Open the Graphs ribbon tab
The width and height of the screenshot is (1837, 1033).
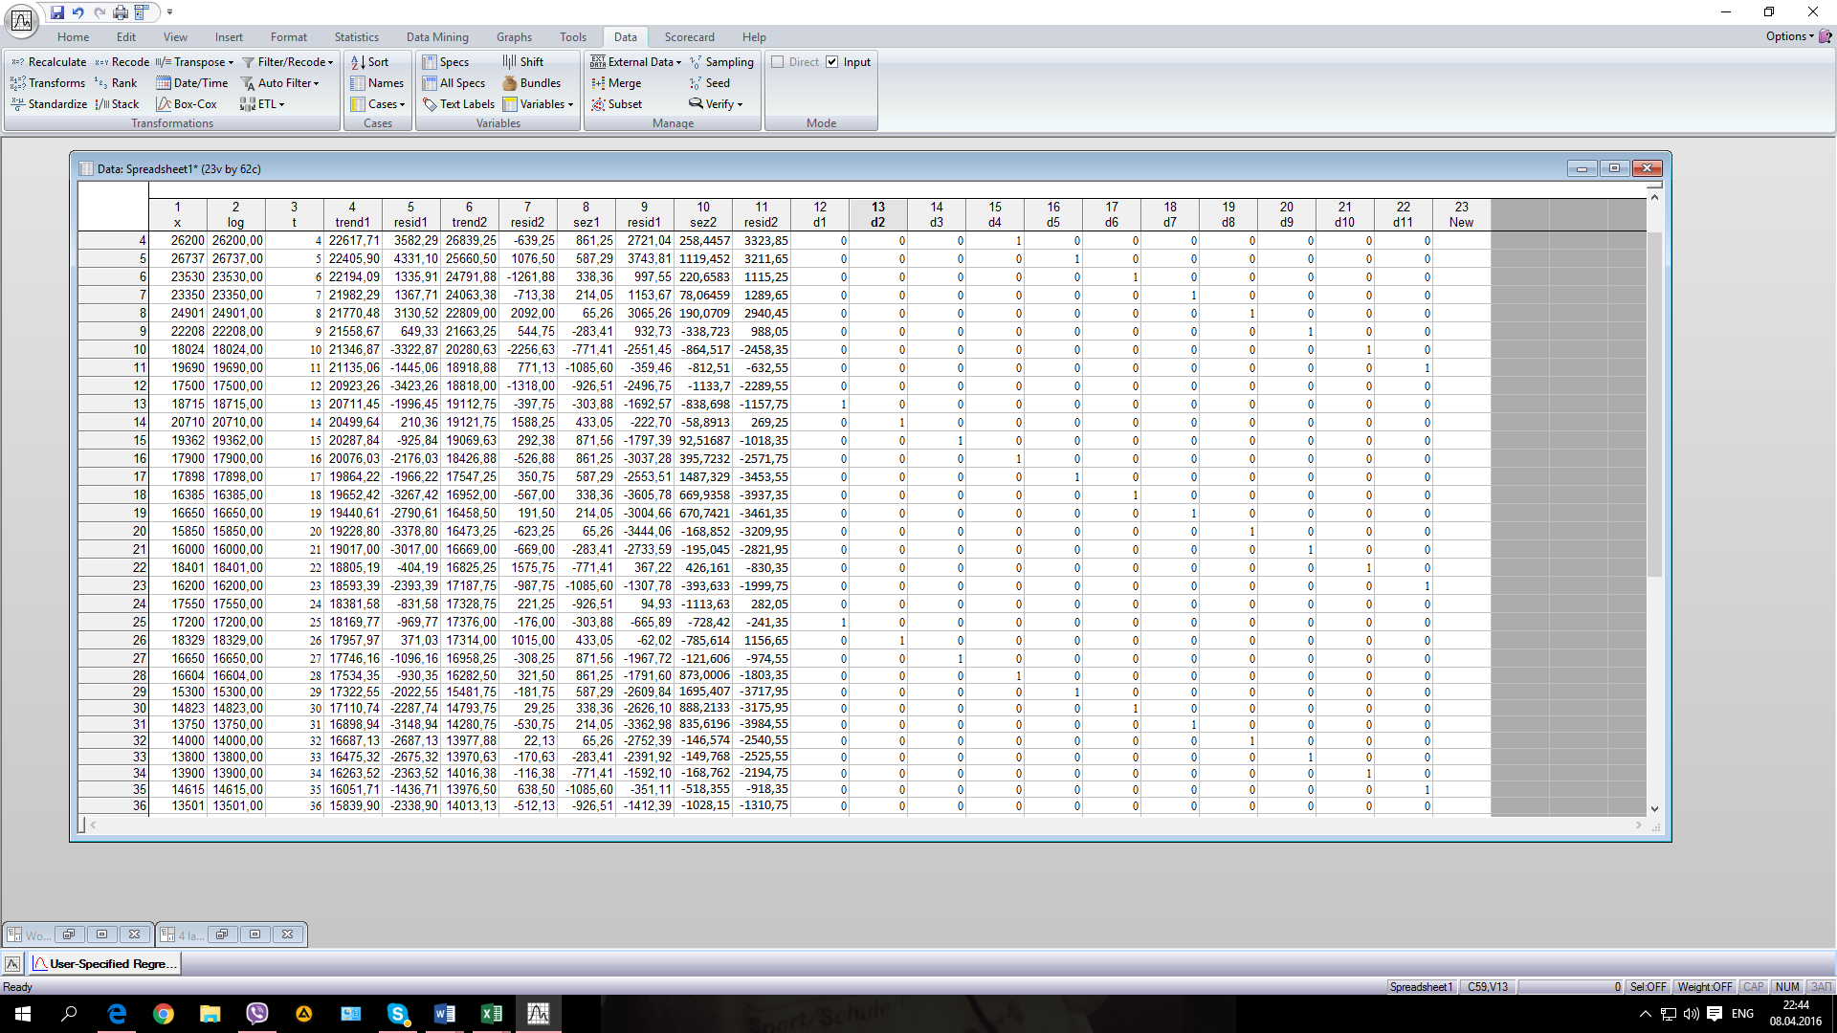click(x=514, y=37)
